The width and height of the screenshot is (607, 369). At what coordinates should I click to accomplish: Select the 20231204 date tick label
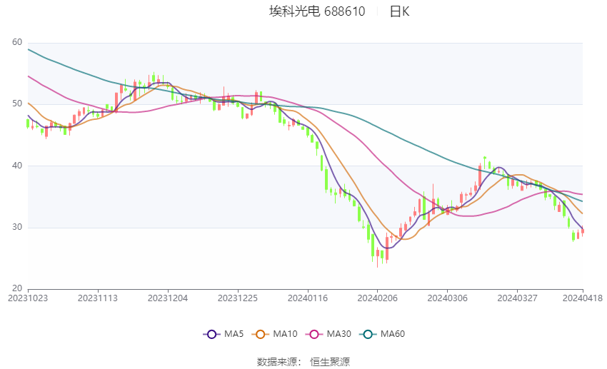[x=168, y=298]
